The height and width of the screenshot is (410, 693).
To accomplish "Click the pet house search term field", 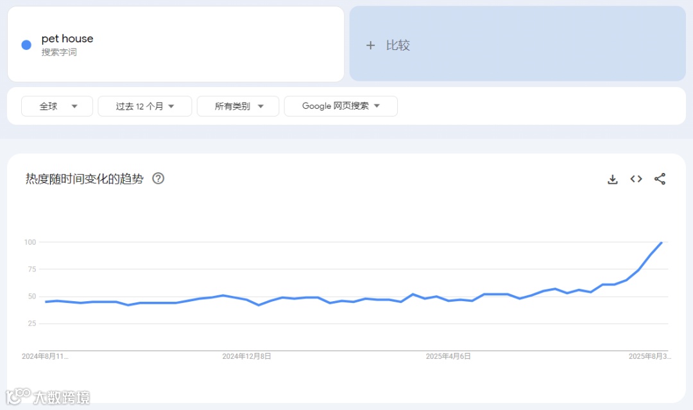I will [176, 44].
